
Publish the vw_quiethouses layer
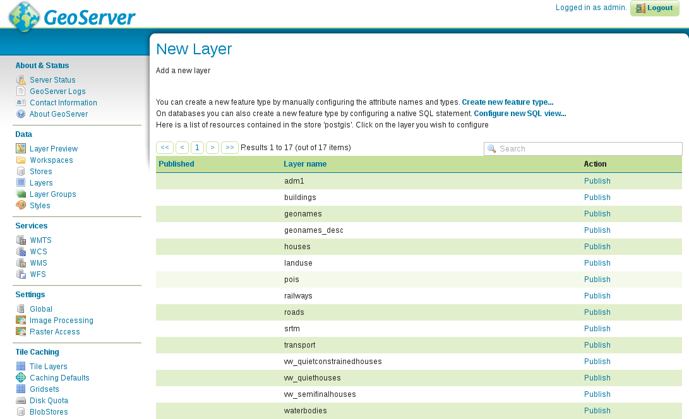597,378
